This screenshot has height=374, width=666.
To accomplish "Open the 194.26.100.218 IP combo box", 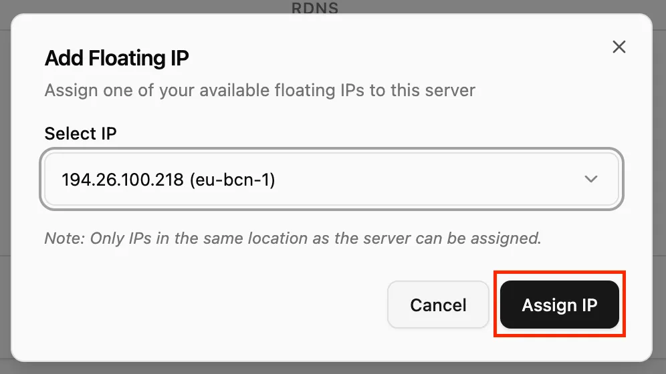I will [332, 179].
